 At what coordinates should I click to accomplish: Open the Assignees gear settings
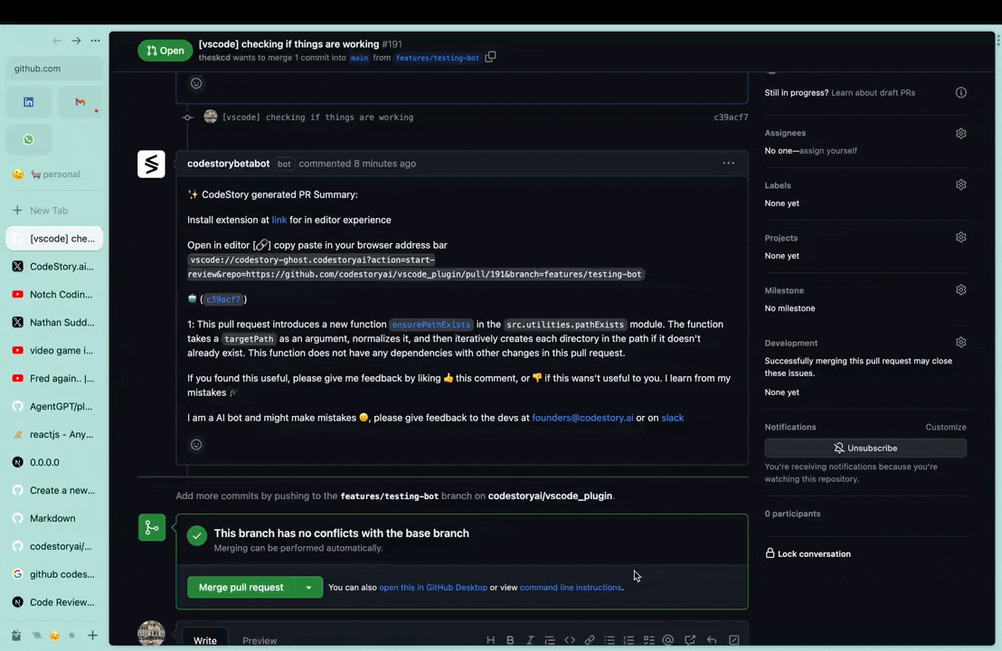(x=960, y=133)
